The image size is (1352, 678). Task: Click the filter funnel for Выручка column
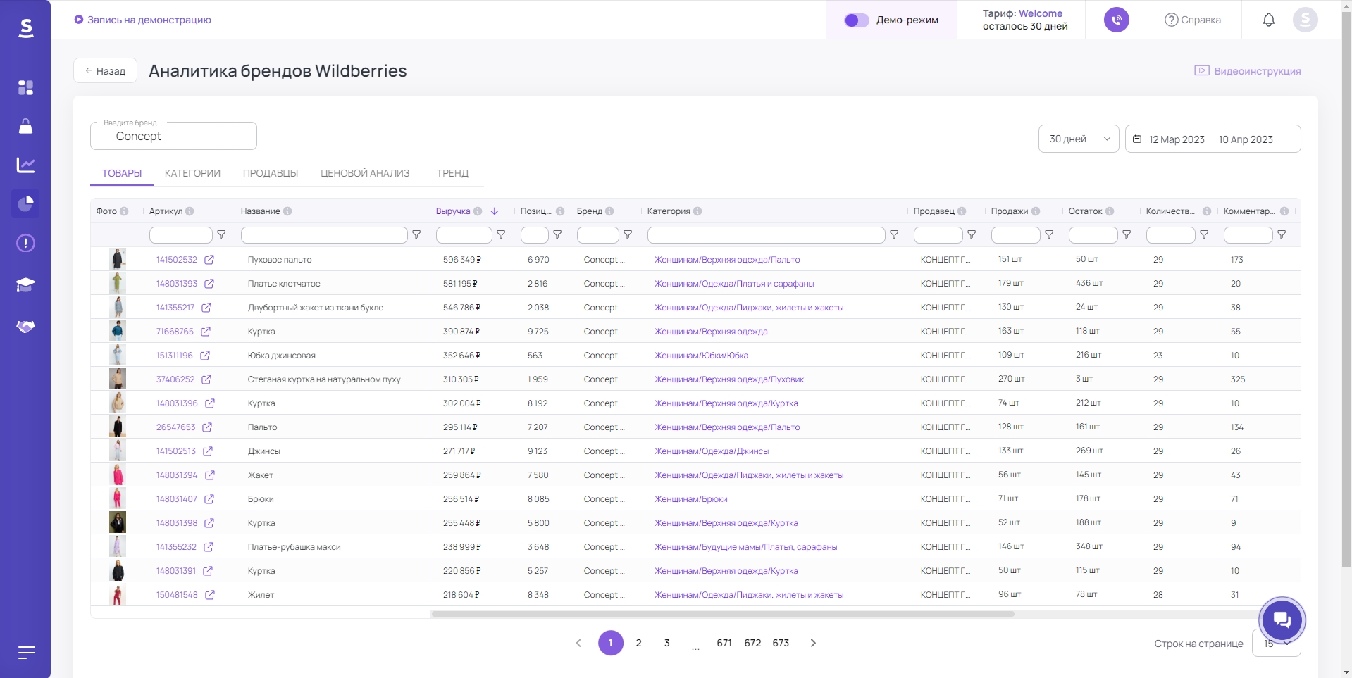tap(501, 235)
